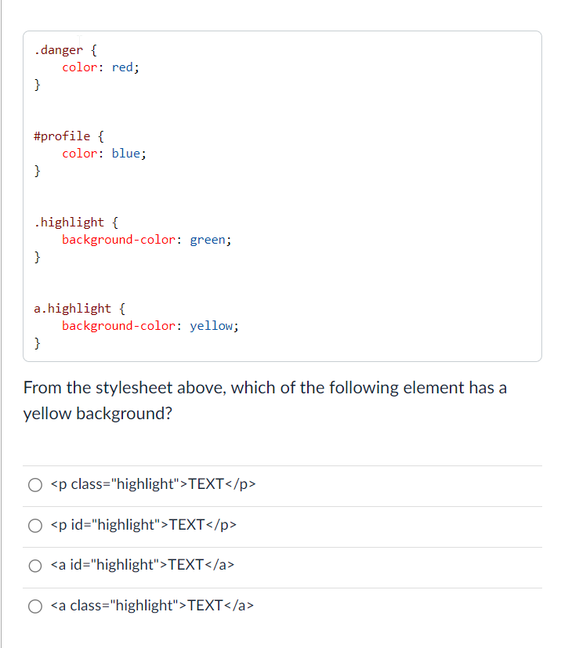Click the question text about yellow background
Viewport: 561px width, 648px height.
coord(265,400)
